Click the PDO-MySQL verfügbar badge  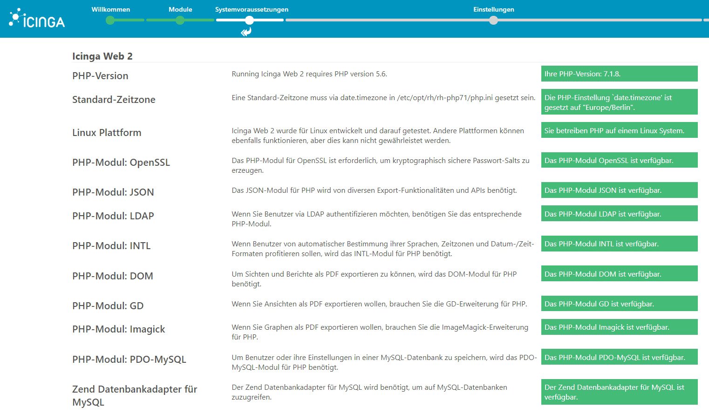[619, 357]
